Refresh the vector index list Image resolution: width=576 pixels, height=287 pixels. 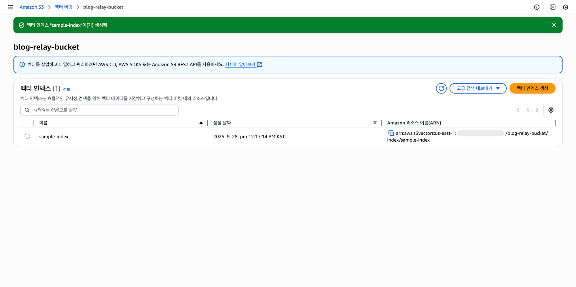[x=441, y=88]
